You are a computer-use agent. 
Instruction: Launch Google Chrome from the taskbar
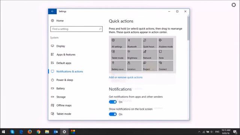(38, 132)
